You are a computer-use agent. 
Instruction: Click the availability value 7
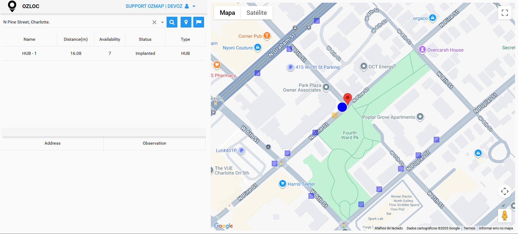110,53
